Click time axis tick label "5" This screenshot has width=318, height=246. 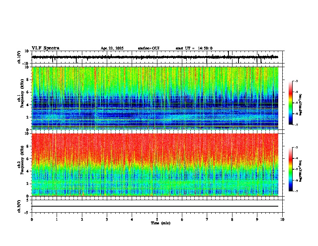click(x=157, y=219)
